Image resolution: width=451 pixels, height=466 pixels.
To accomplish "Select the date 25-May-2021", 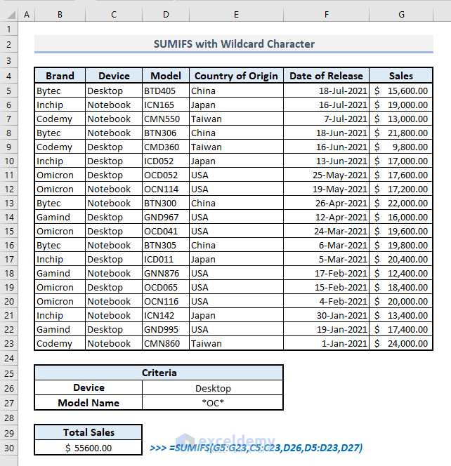I will (327, 175).
